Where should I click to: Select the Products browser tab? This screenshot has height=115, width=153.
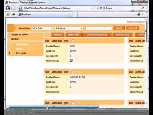point(45,14)
